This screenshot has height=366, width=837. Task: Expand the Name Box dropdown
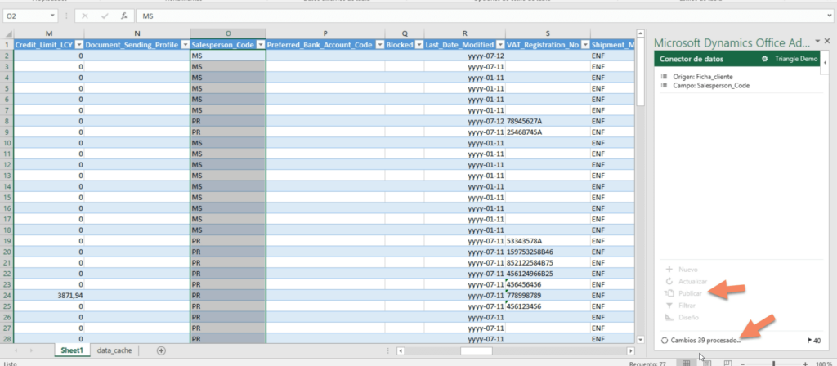(53, 16)
